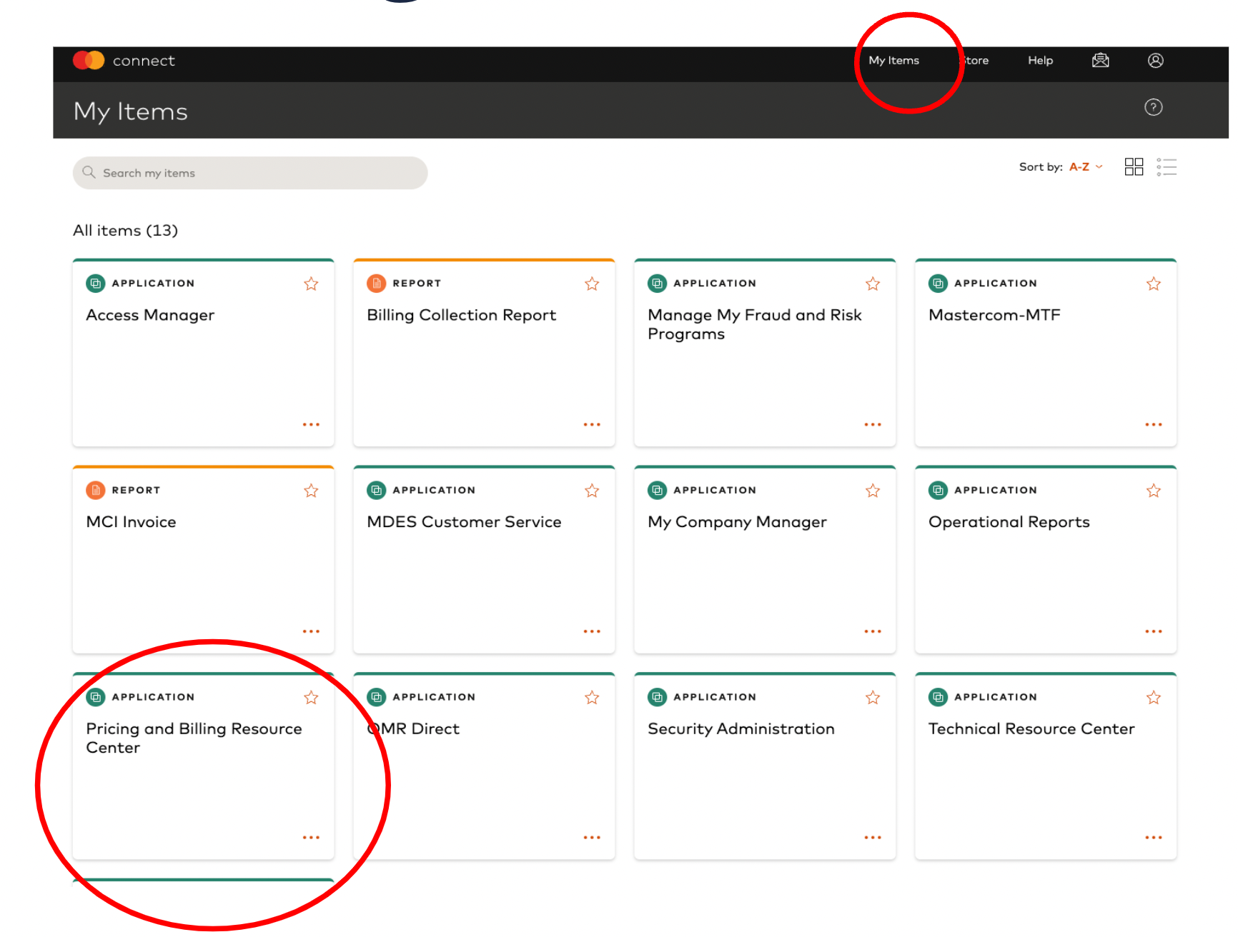Click the help question mark icon
The width and height of the screenshot is (1238, 937).
[1153, 107]
